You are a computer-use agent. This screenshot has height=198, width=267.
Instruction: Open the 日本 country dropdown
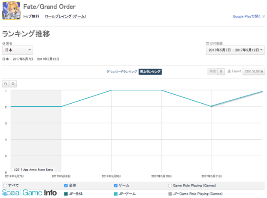point(18,50)
